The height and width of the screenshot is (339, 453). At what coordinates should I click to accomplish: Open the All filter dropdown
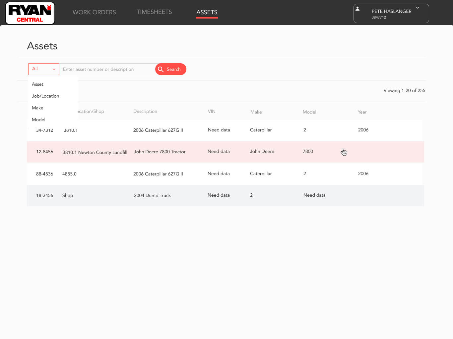44,69
